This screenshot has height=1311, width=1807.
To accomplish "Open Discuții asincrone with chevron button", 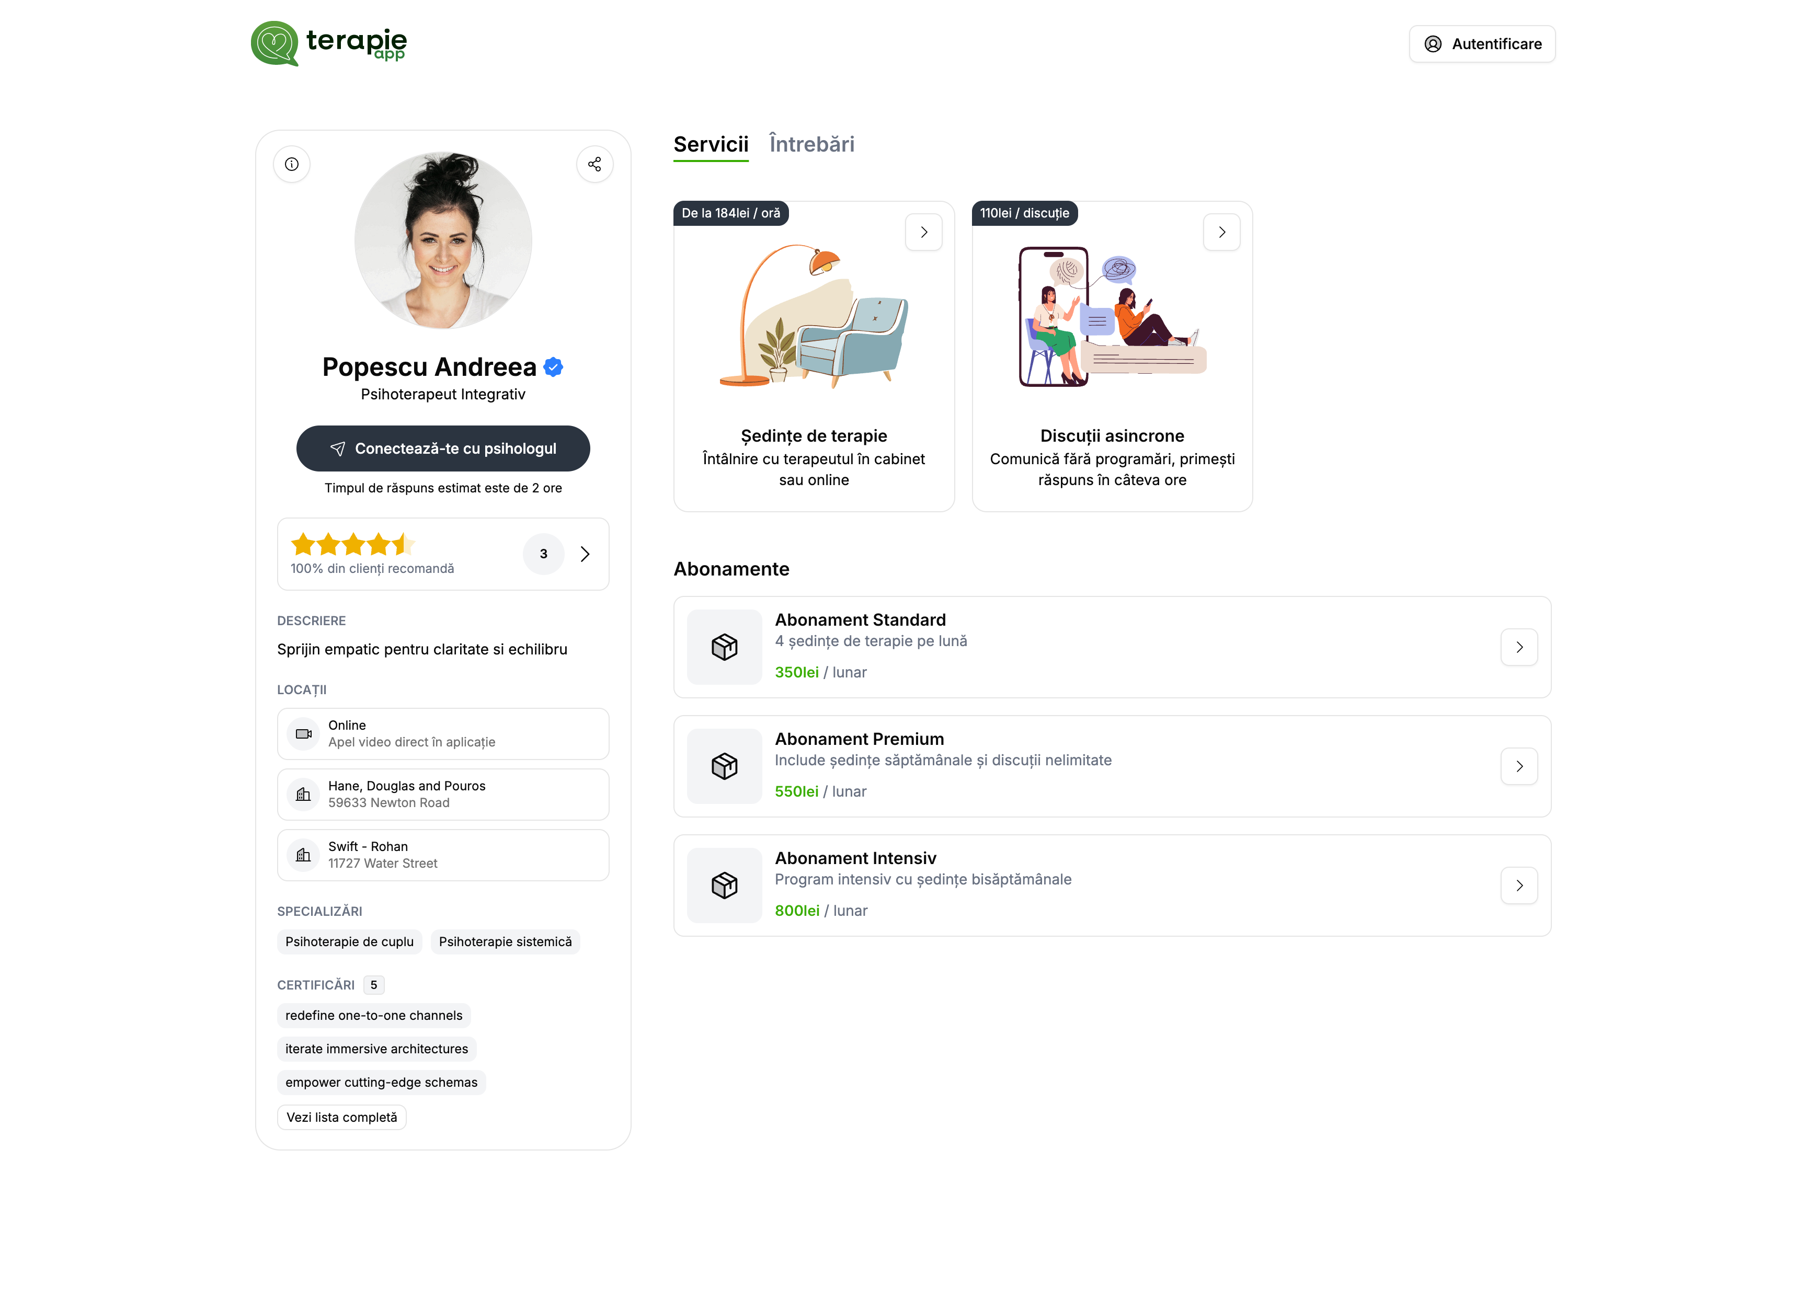I will pyautogui.click(x=1221, y=232).
